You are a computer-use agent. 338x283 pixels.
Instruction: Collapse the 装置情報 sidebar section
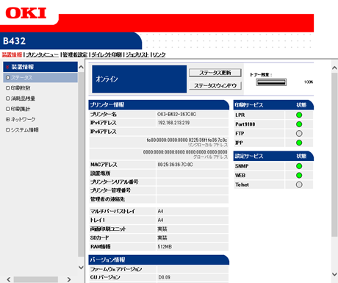point(7,67)
